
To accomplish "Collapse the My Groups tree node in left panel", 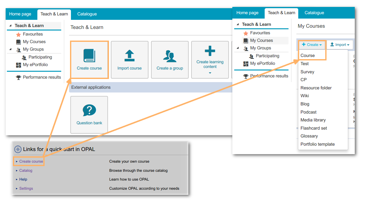I will [x=11, y=49].
